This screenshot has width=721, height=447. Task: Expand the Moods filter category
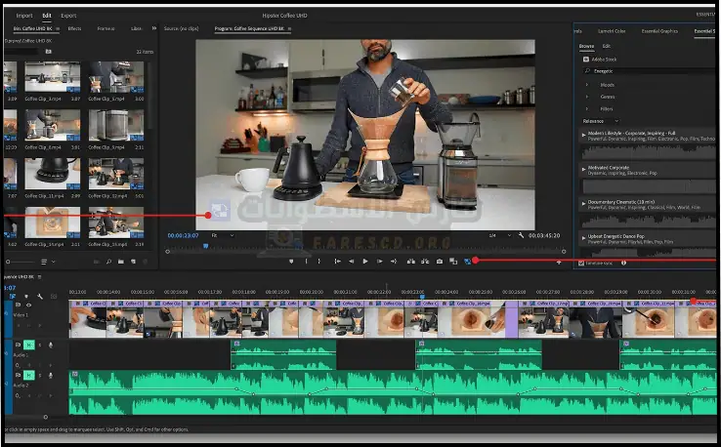pos(586,83)
